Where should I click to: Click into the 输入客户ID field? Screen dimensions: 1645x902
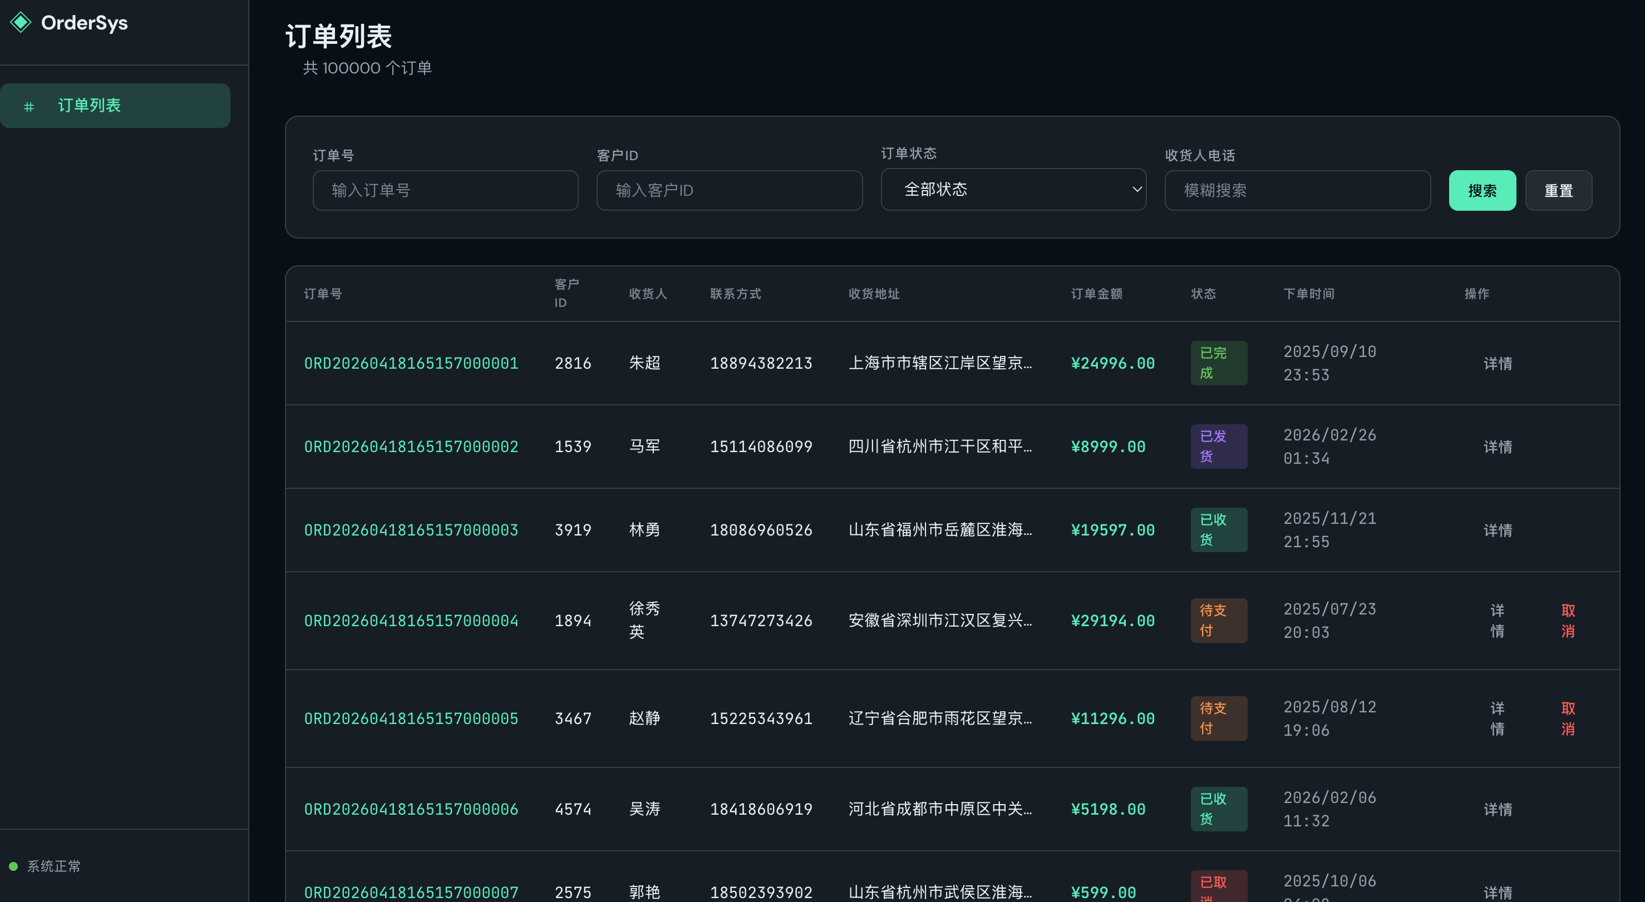tap(728, 190)
